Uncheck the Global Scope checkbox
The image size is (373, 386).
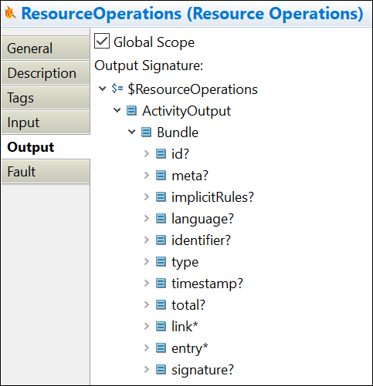coord(102,41)
